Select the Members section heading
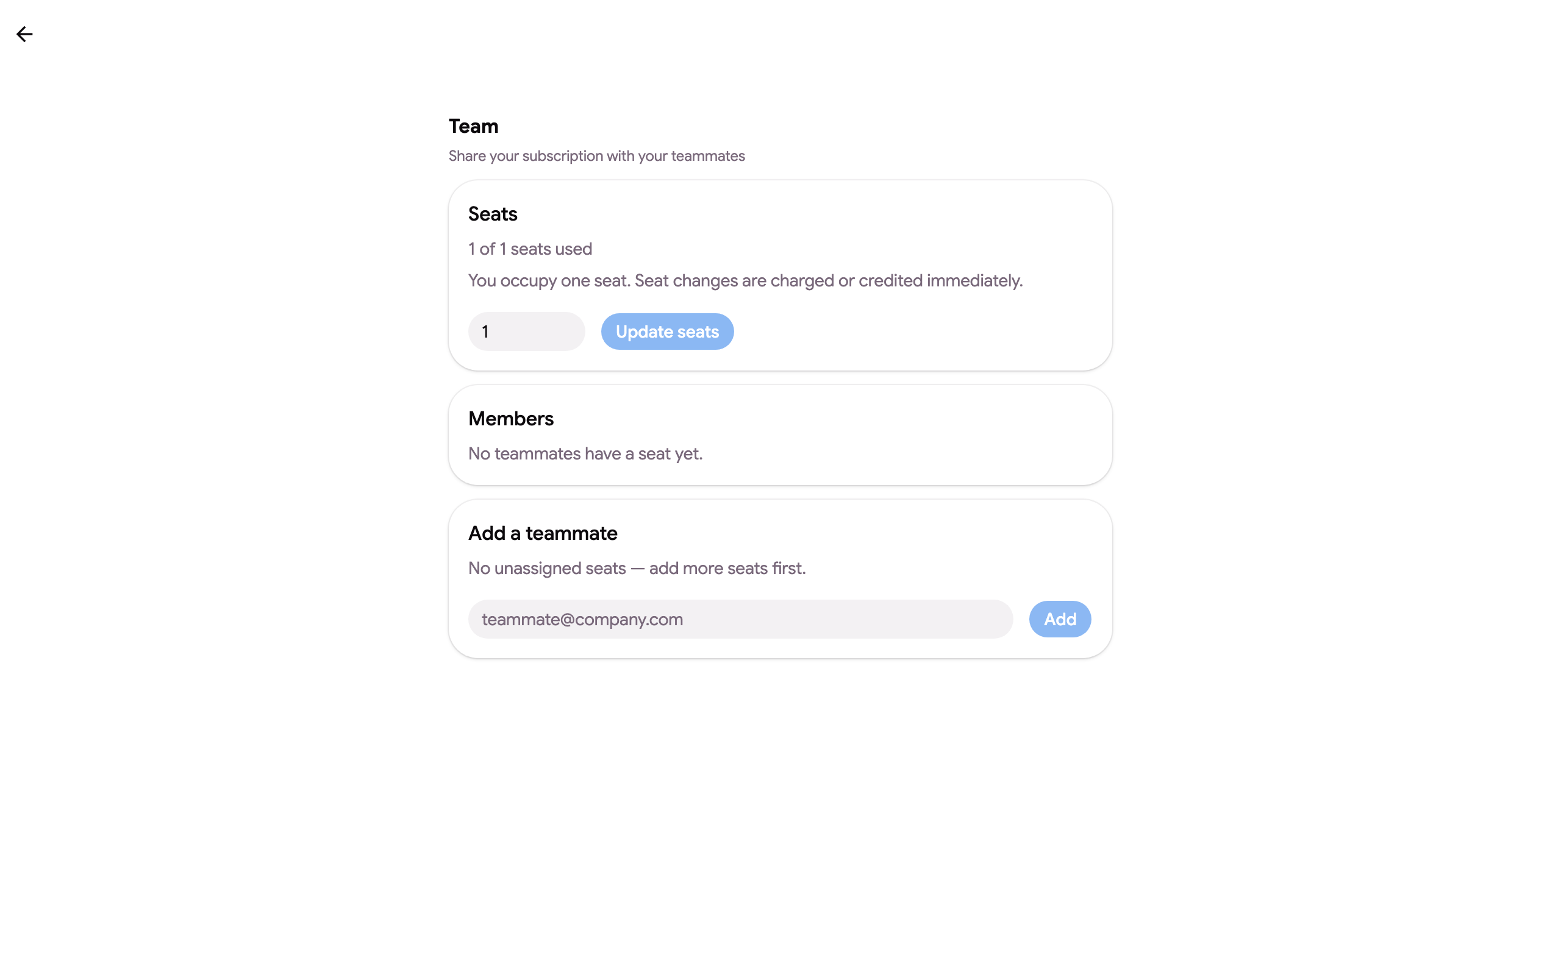Viewport: 1561px width, 975px height. (511, 419)
